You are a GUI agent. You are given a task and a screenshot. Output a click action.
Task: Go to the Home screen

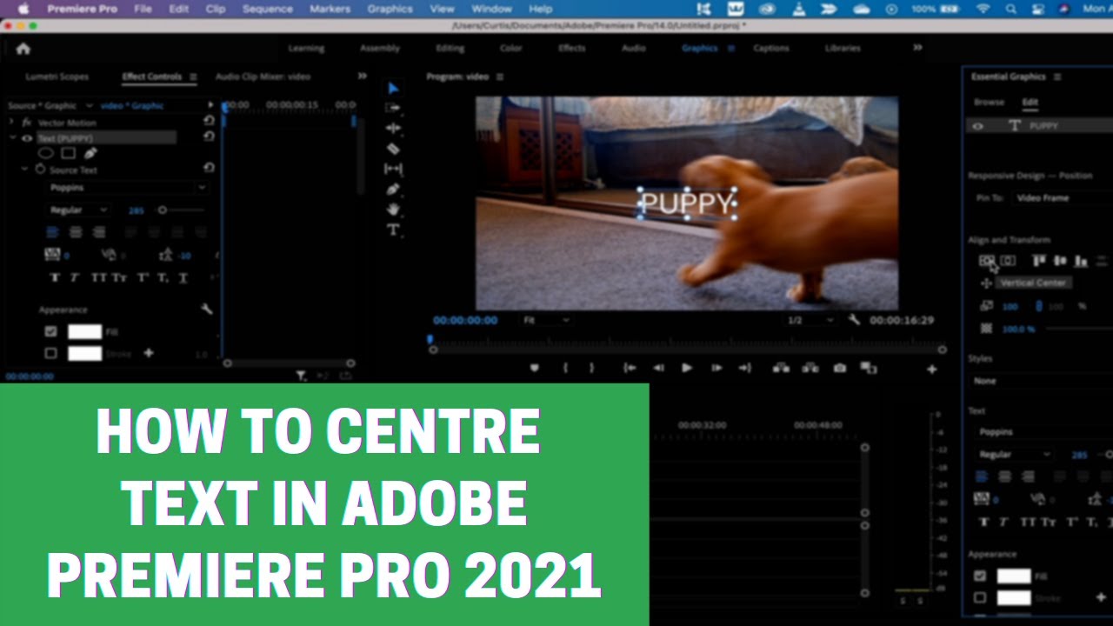[23, 49]
